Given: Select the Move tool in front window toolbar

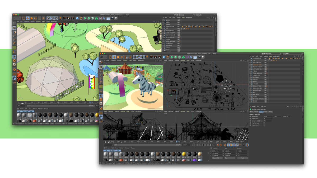Looking at the screenshot, I should (114, 57).
